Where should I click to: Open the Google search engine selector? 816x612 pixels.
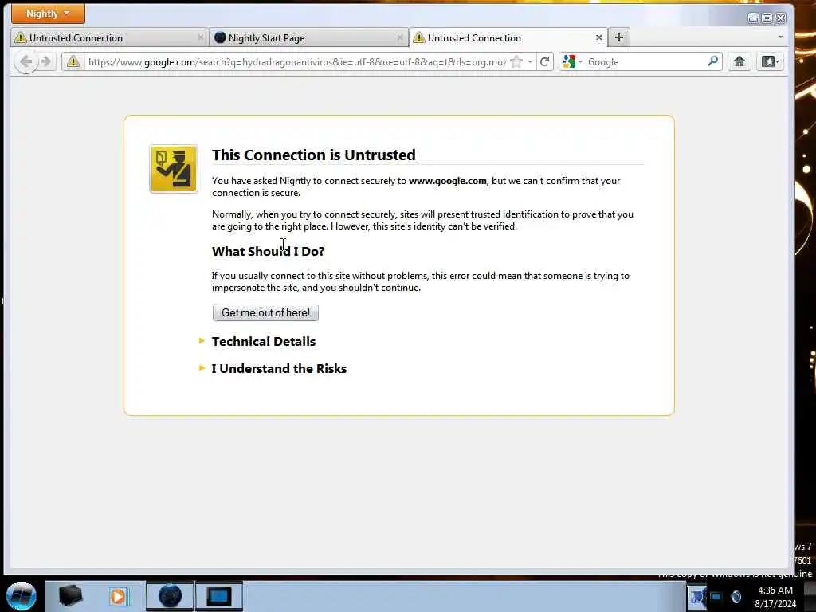pyautogui.click(x=572, y=62)
